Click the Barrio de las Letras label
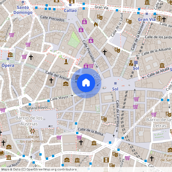172x172 pixels. point(159,123)
